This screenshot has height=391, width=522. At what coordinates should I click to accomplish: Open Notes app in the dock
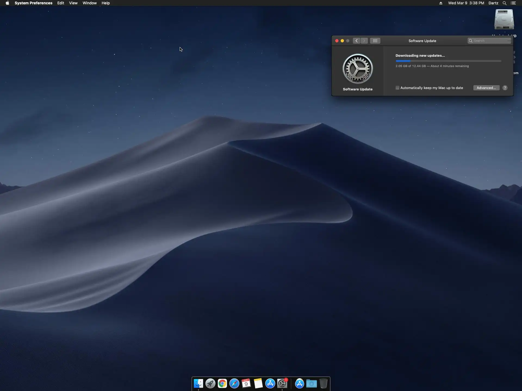[x=258, y=383]
